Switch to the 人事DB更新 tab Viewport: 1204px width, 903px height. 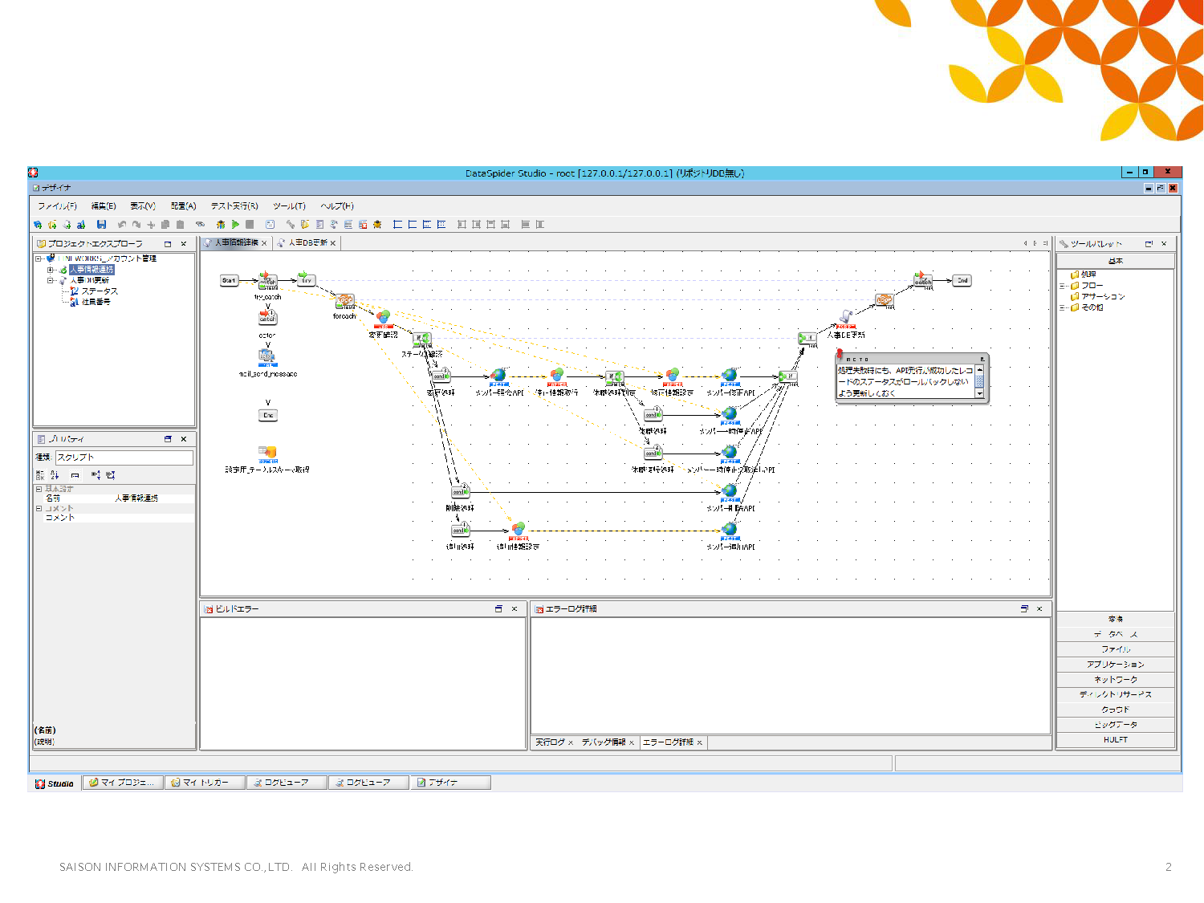(307, 242)
